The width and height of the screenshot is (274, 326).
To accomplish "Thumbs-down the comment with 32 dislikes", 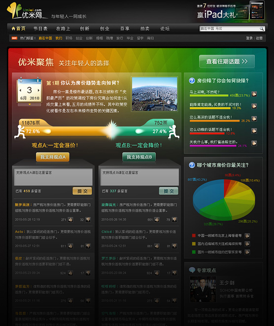I will point(88,220).
